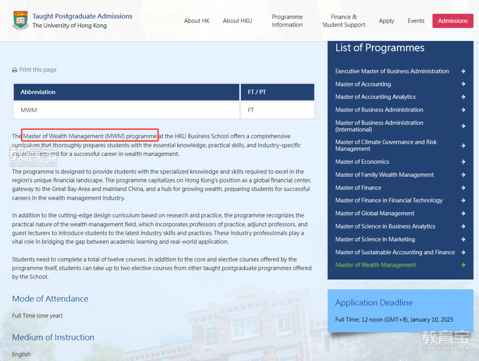Click the Full Time (one year) text
479x361 pixels.
[37, 315]
